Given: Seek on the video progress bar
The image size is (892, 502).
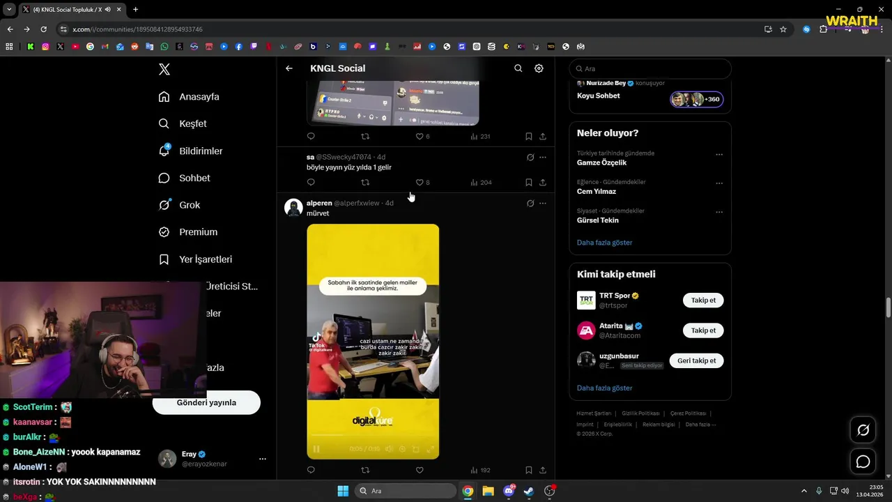Looking at the screenshot, I should coord(373,436).
